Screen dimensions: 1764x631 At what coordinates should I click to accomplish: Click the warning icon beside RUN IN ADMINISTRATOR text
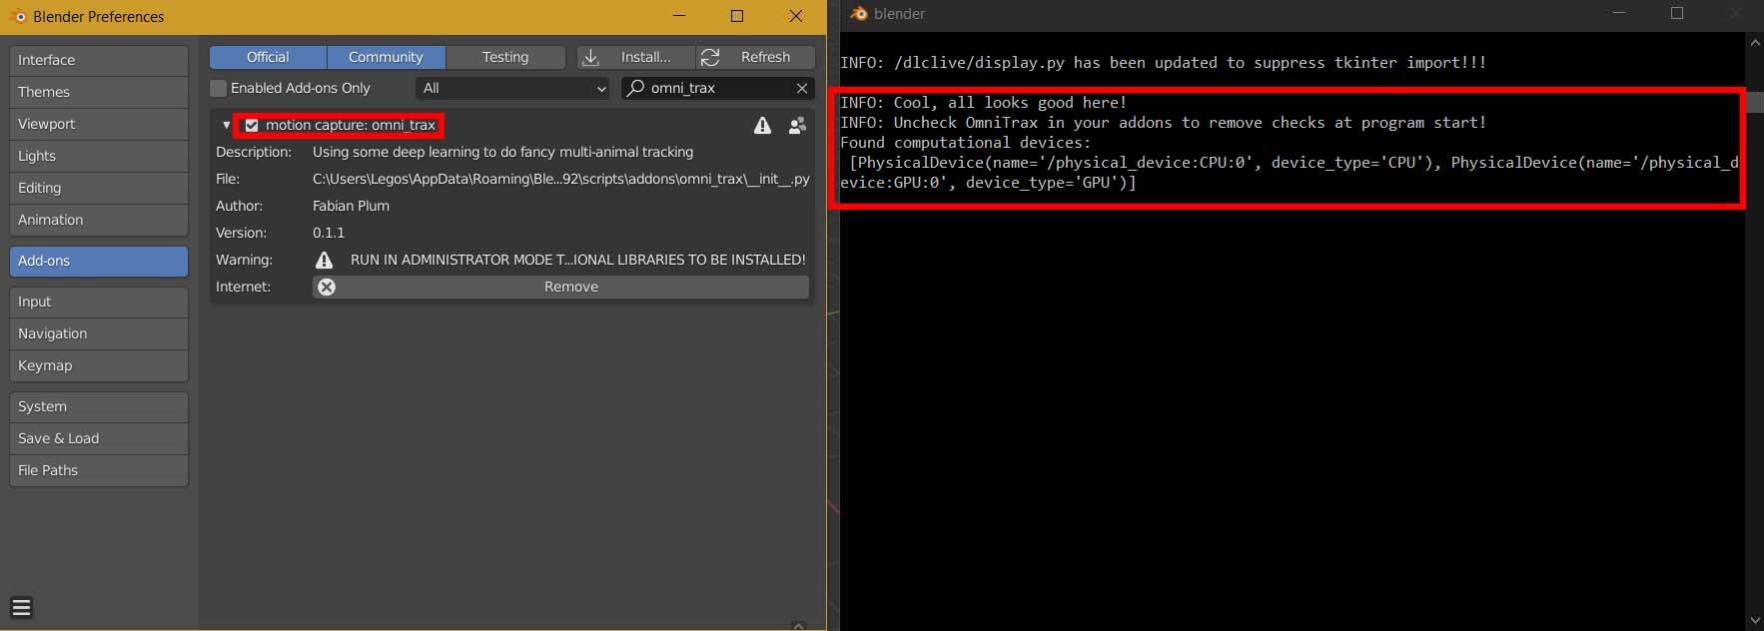(324, 260)
